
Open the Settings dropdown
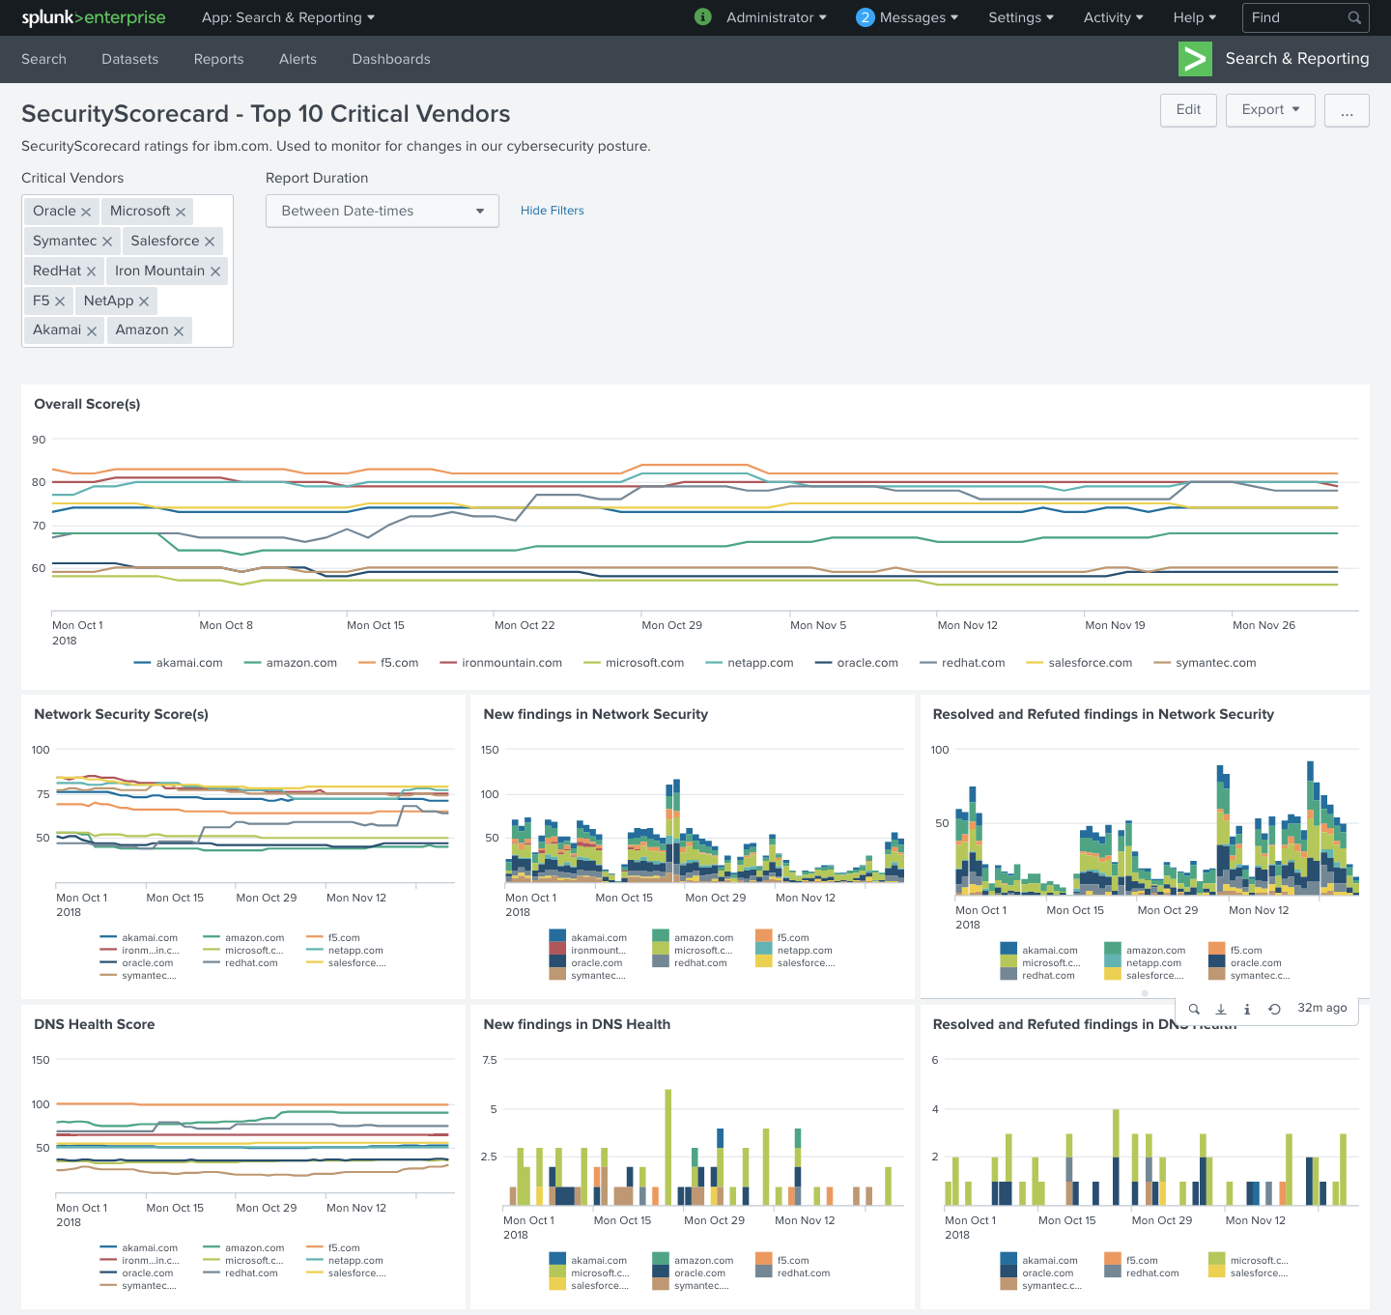point(1021,17)
